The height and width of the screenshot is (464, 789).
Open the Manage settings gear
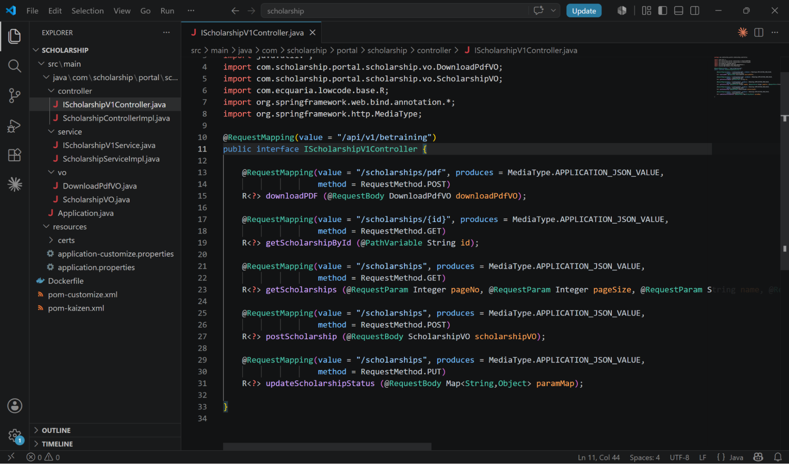[15, 436]
